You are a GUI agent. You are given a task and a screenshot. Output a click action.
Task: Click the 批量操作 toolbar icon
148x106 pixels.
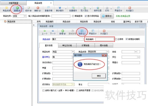73,9
